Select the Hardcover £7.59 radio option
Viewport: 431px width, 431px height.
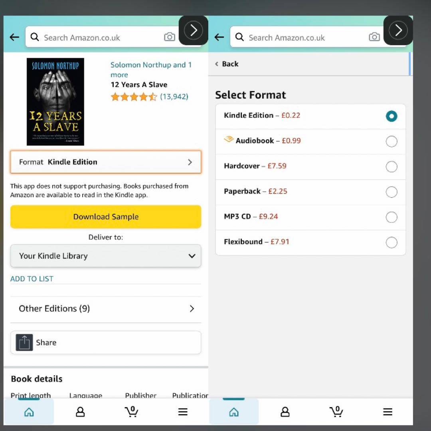point(391,166)
